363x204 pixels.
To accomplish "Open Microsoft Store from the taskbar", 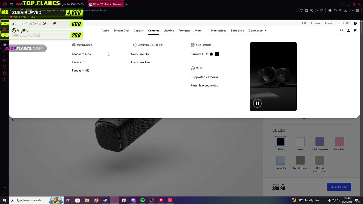I will click(x=77, y=200).
